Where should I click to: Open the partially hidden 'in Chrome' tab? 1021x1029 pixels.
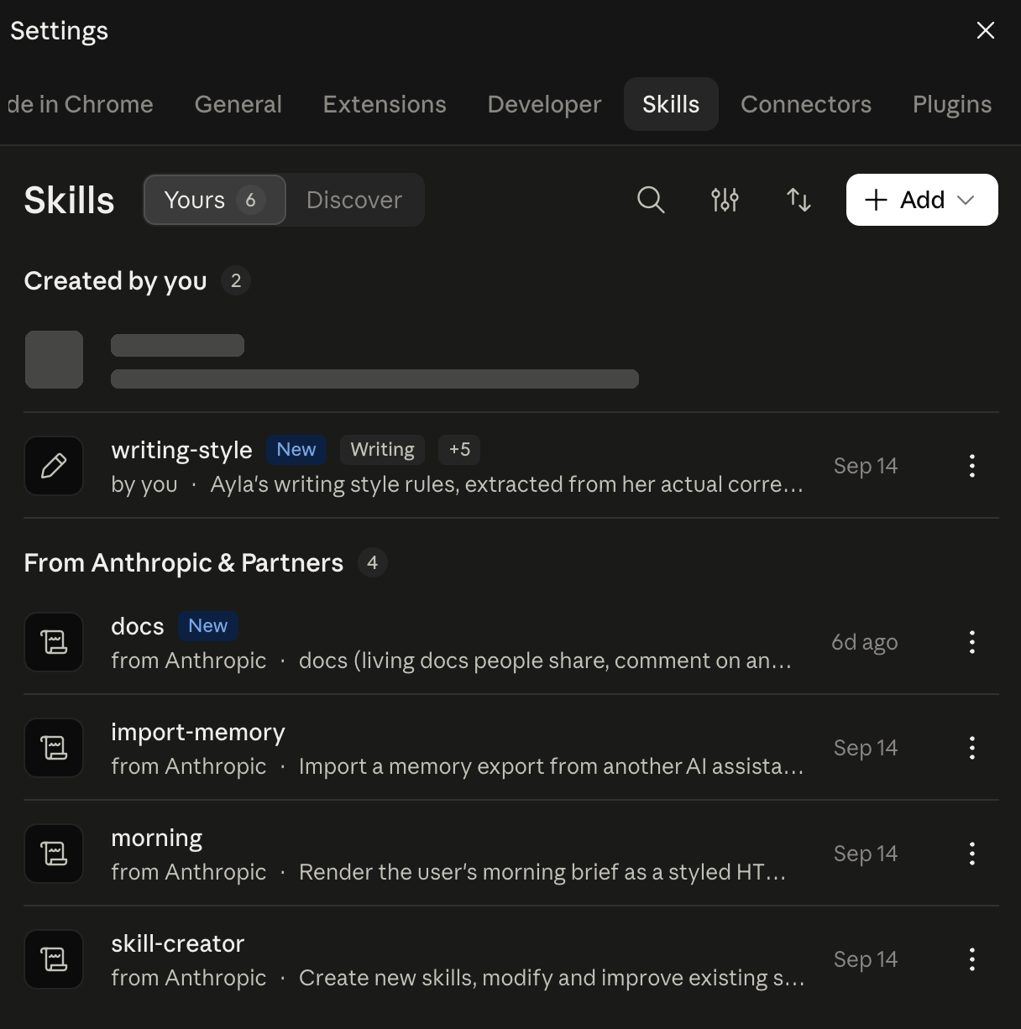[81, 104]
